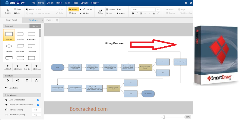The image size is (239, 121).
Task: Click the second Split Path icon
Action: [18, 80]
